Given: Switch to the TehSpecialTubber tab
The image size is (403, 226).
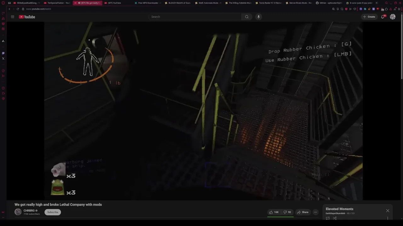Looking at the screenshot, I should (57, 3).
